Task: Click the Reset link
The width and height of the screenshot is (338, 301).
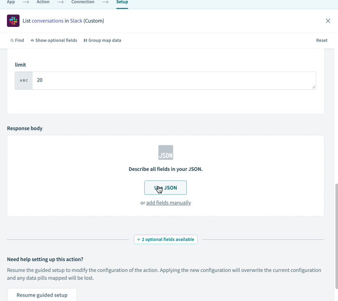Action: (322, 40)
